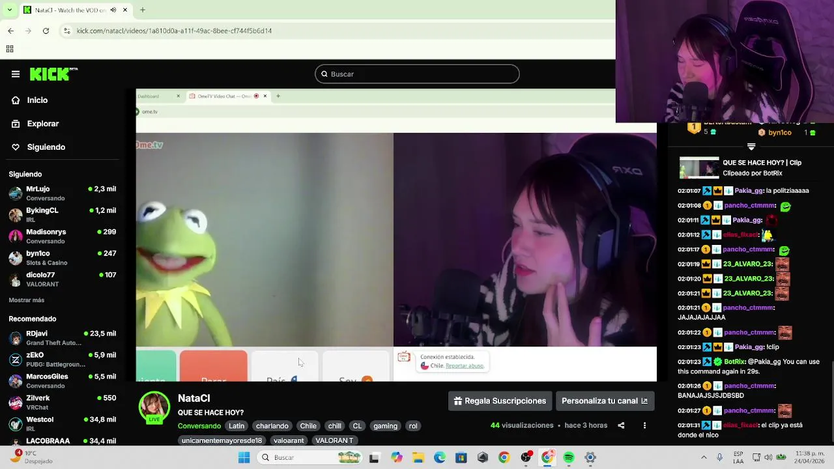
Task: Collapse pinned chat with down arrow
Action: coord(751,147)
